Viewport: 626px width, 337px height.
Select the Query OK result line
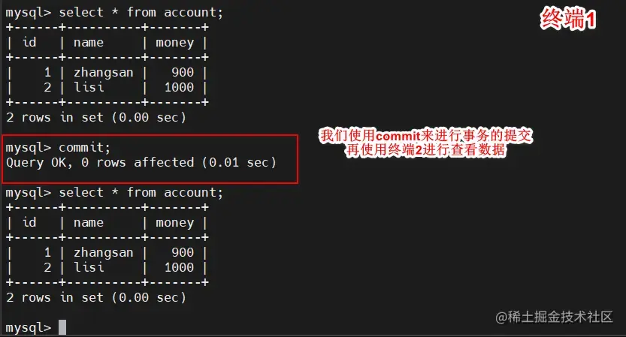141,162
